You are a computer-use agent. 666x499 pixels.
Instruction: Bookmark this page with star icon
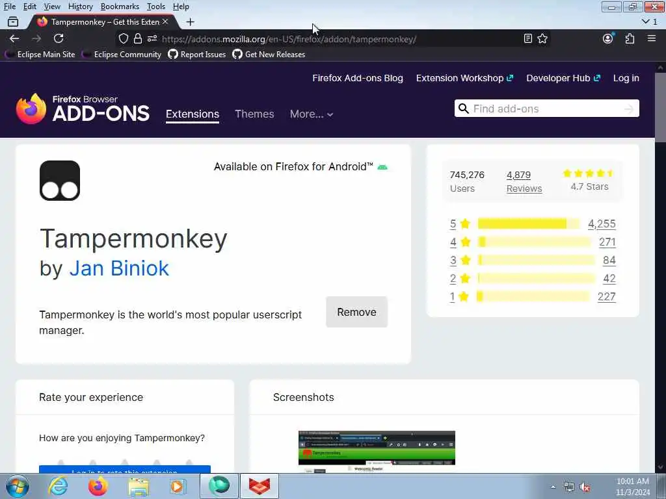(x=542, y=38)
